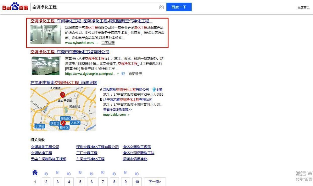Click the 百度一下 search button
Viewport: 313px width, 186px height.
tap(179, 7)
